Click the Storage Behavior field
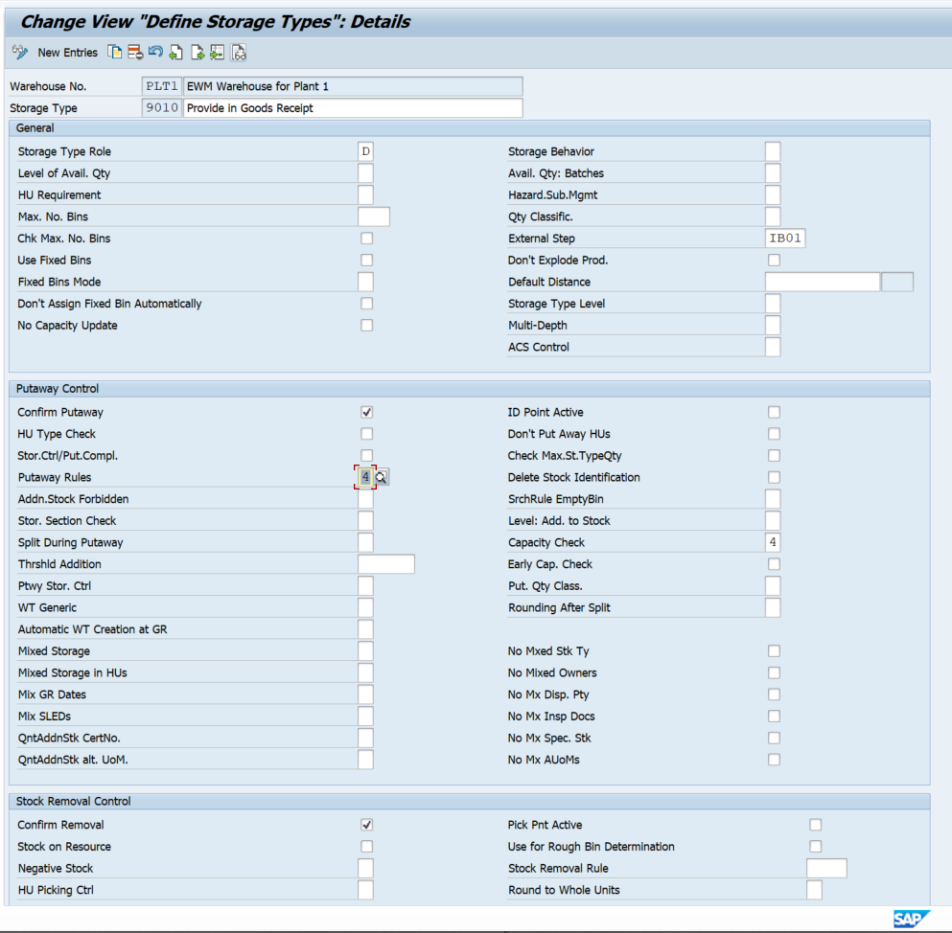 (773, 151)
